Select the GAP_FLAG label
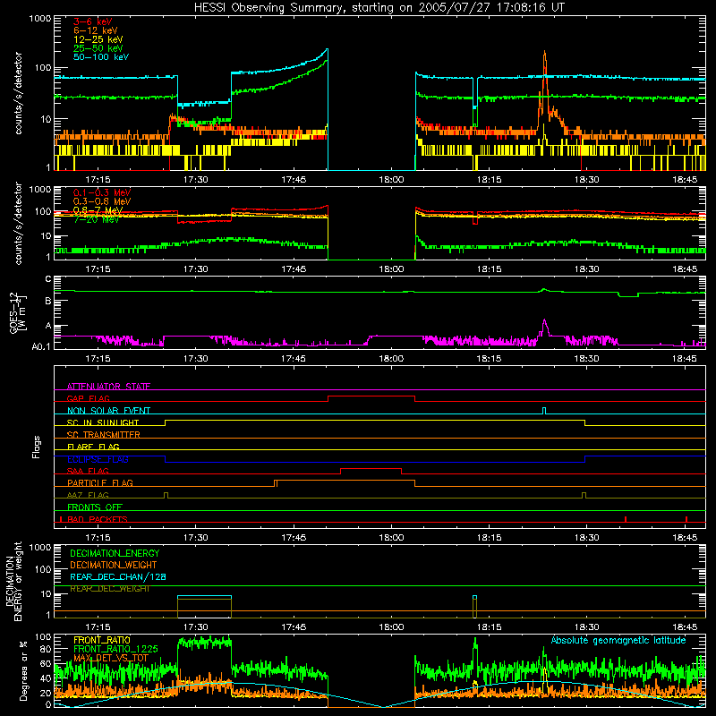716x716 pixels. pos(88,398)
